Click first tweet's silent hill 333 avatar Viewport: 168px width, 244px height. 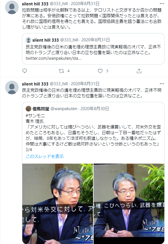click(12, 7)
